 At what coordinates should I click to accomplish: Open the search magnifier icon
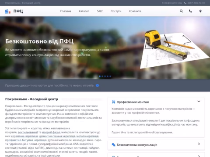pyautogui.click(x=181, y=11)
